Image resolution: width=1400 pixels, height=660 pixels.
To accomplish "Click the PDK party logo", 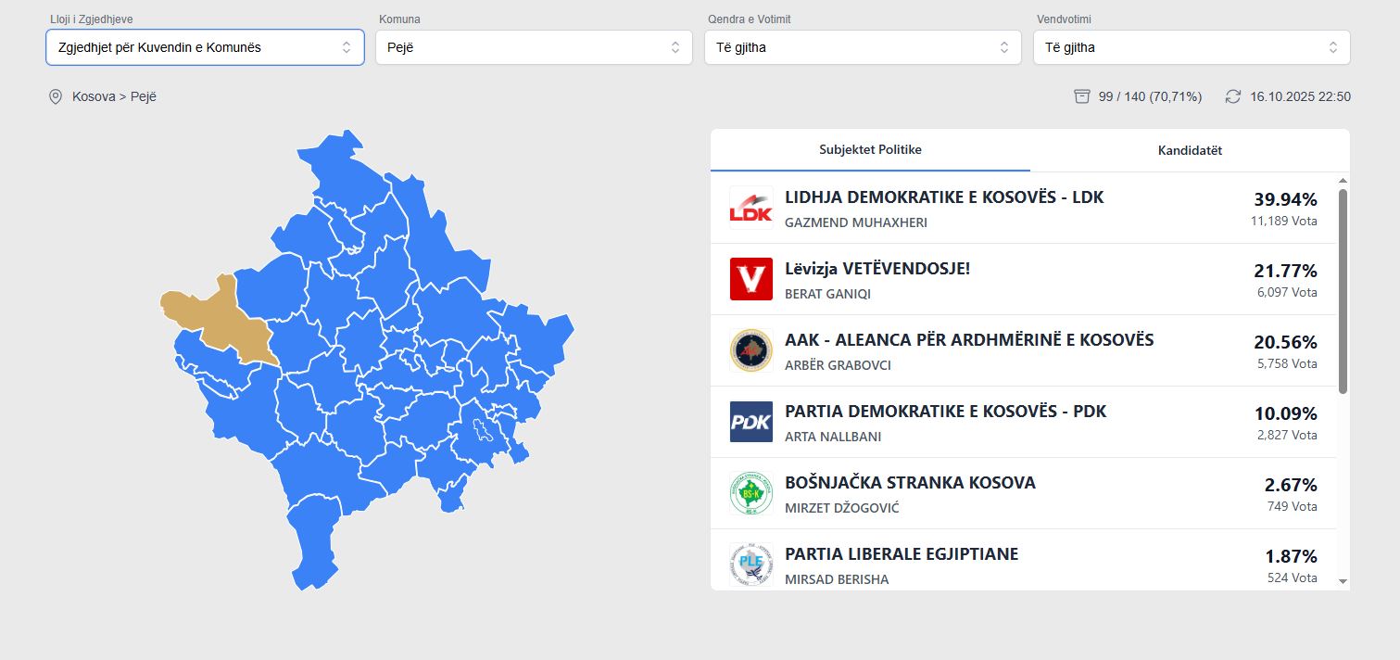I will point(750,422).
